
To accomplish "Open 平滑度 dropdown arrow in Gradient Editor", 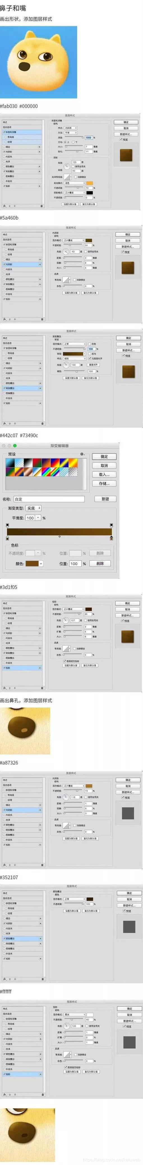I will [38, 518].
